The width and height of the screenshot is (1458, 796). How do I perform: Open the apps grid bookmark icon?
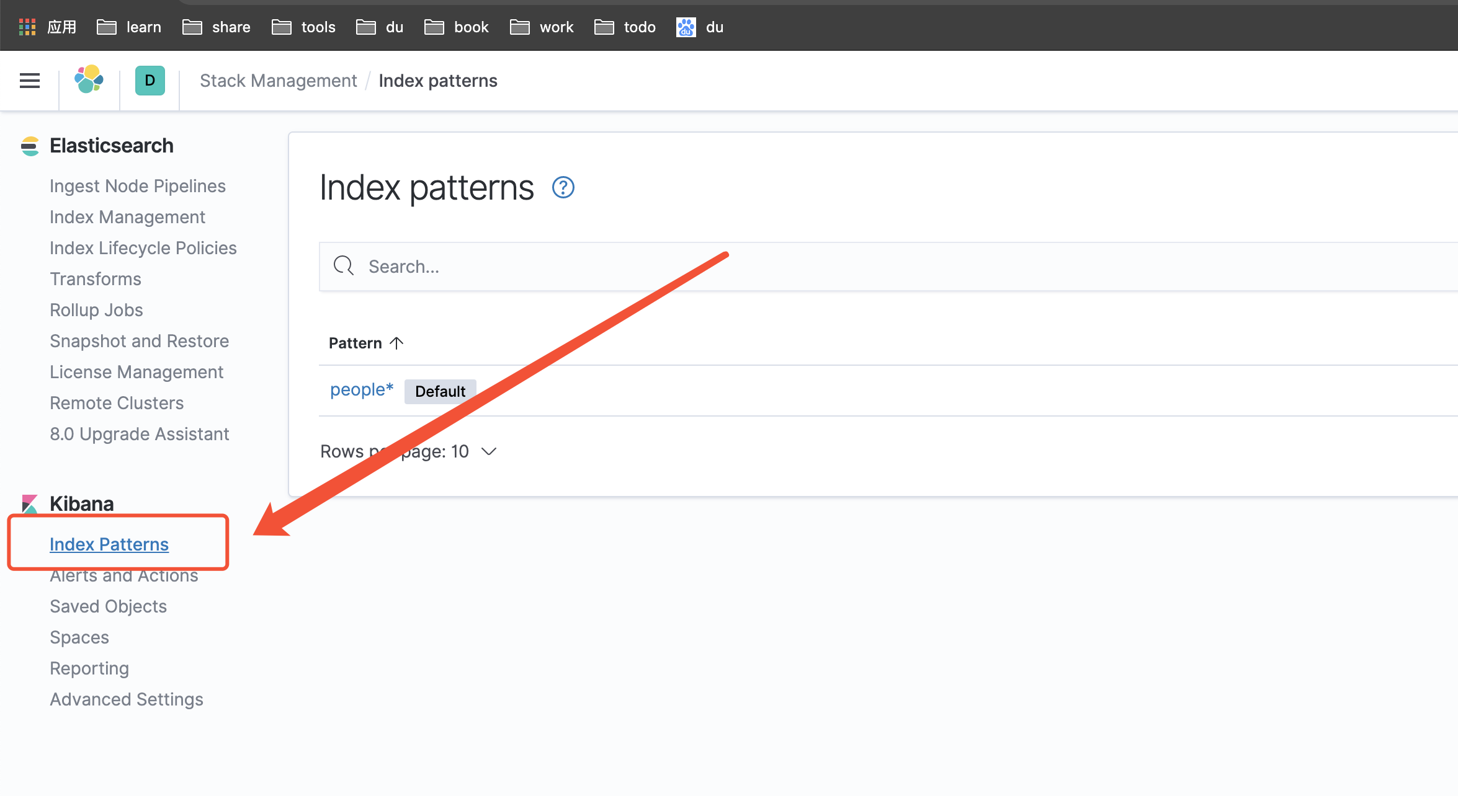[27, 27]
